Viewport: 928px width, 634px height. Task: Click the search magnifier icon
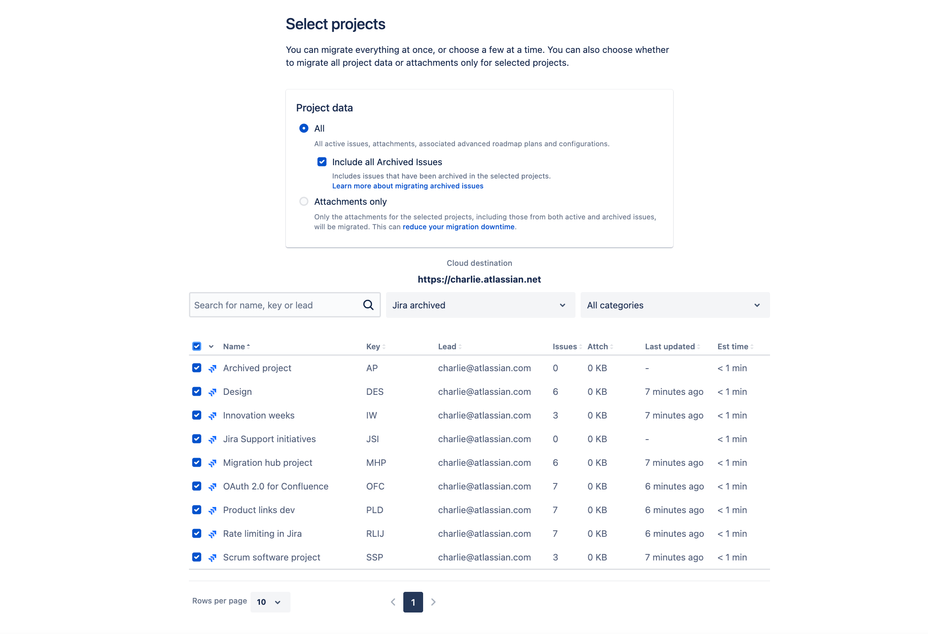coord(368,305)
